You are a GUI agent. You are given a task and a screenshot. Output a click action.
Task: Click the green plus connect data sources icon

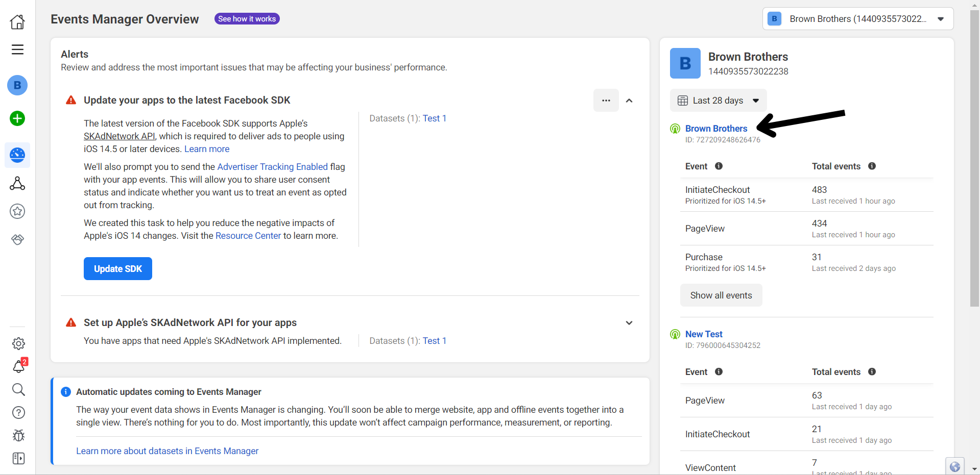tap(17, 118)
